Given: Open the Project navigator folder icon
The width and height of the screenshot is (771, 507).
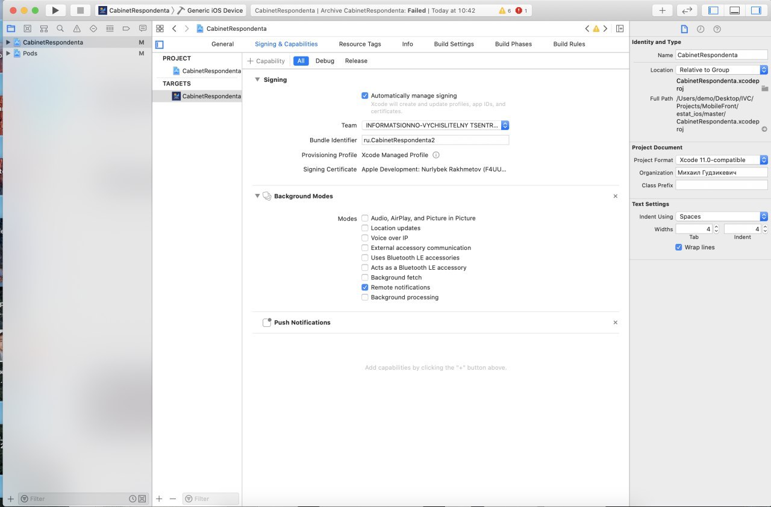Looking at the screenshot, I should (11, 28).
